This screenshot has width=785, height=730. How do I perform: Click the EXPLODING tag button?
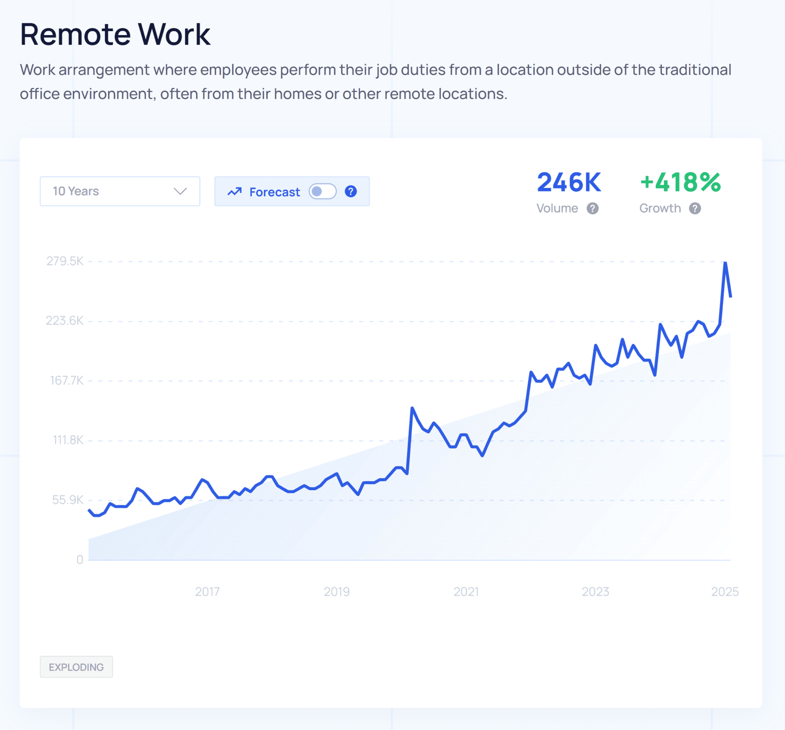(x=76, y=667)
